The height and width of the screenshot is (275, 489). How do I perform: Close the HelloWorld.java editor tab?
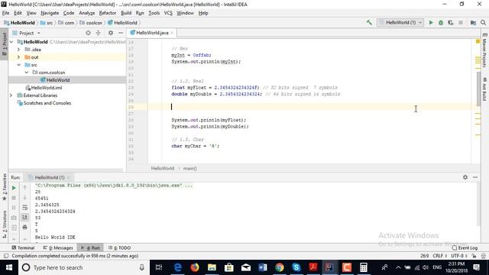point(172,33)
